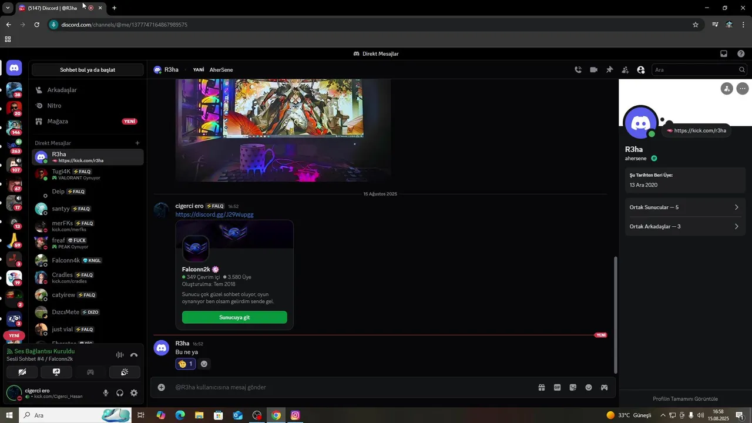Open the help question mark icon
The height and width of the screenshot is (423, 752).
741,53
